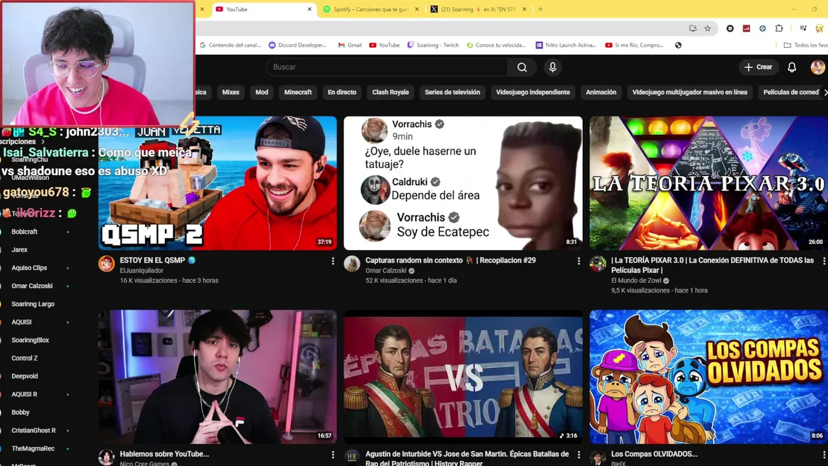Viewport: 828px width, 466px height.
Task: Open La Teoría Pixar 3.0 thumbnail
Action: point(708,183)
